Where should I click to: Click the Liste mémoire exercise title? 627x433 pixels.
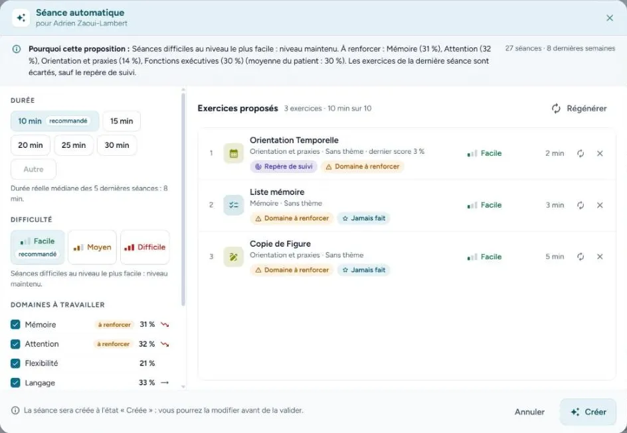pos(277,192)
